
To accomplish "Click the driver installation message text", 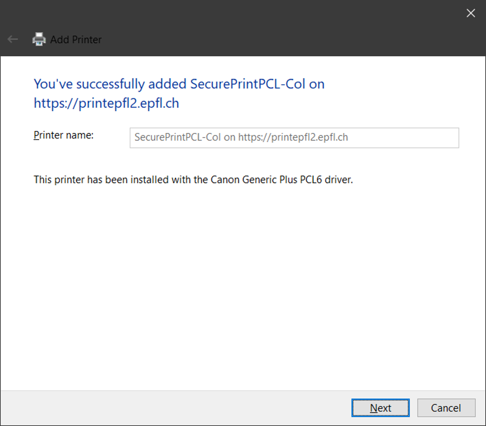I will coord(193,180).
